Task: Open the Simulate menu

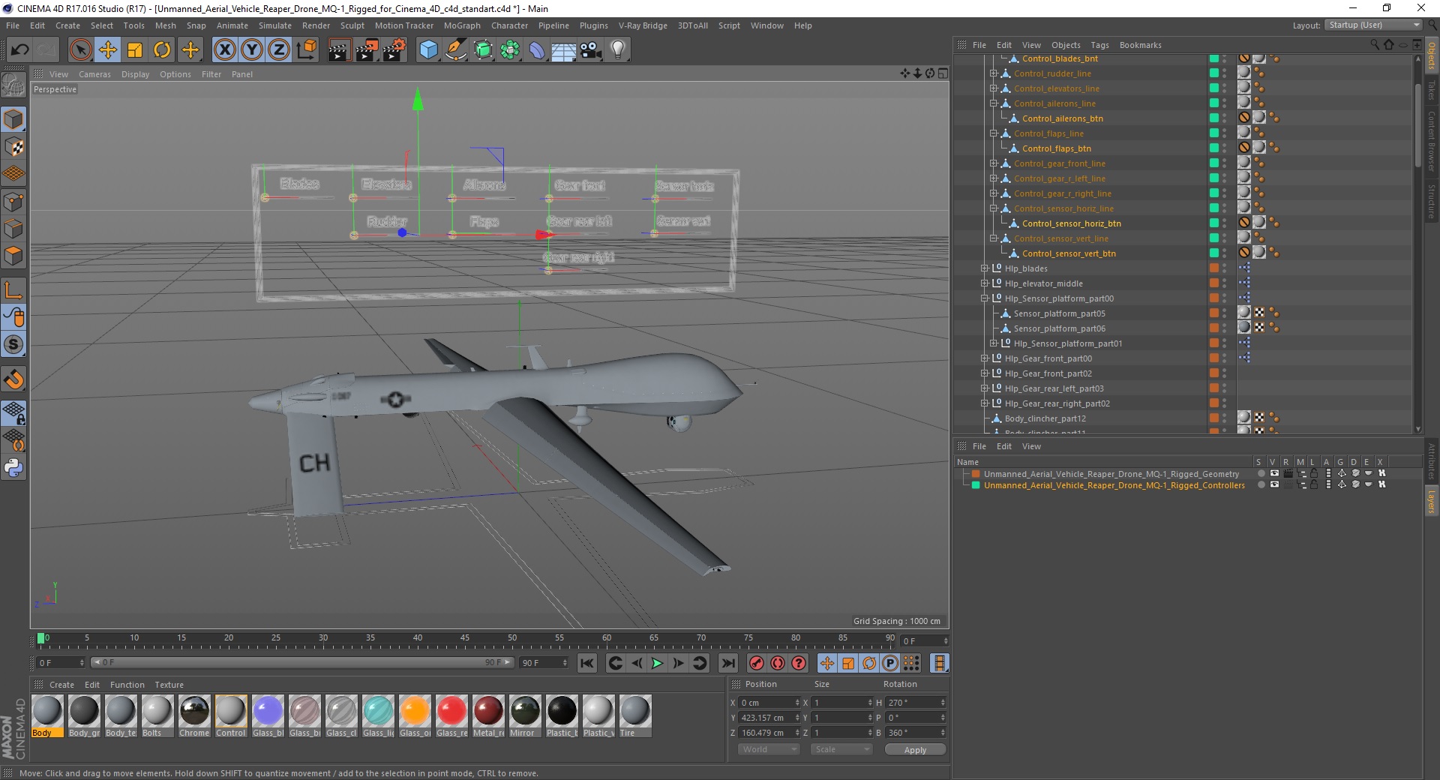Action: tap(274, 25)
